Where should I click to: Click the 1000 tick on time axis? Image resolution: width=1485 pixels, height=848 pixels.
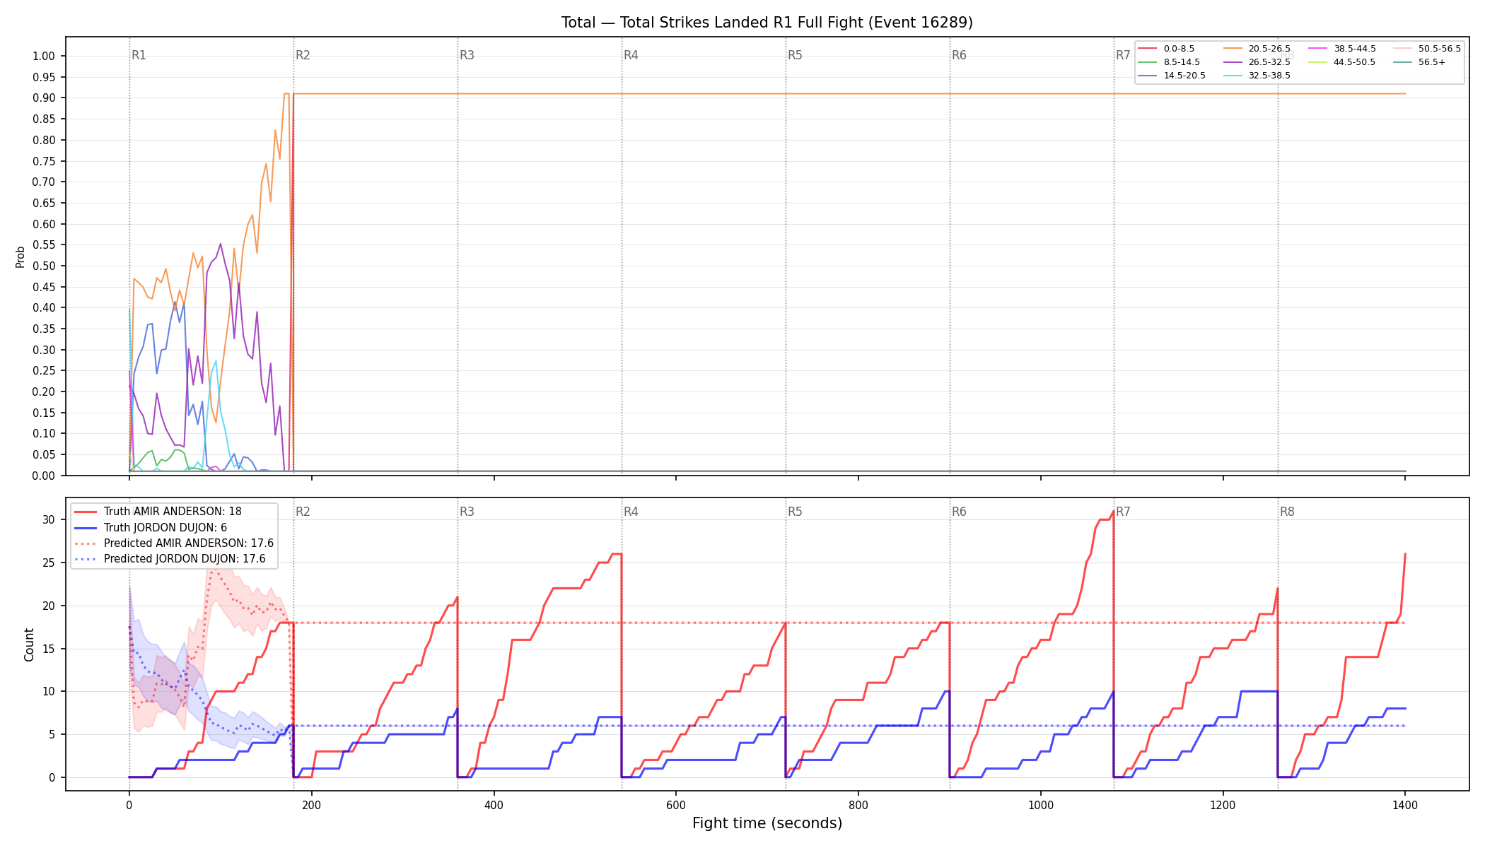(1041, 805)
